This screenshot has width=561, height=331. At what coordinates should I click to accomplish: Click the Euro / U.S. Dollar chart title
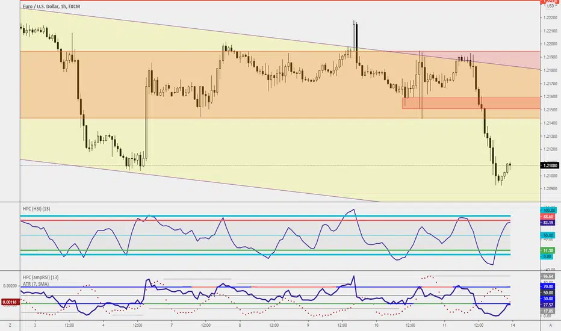(x=52, y=7)
